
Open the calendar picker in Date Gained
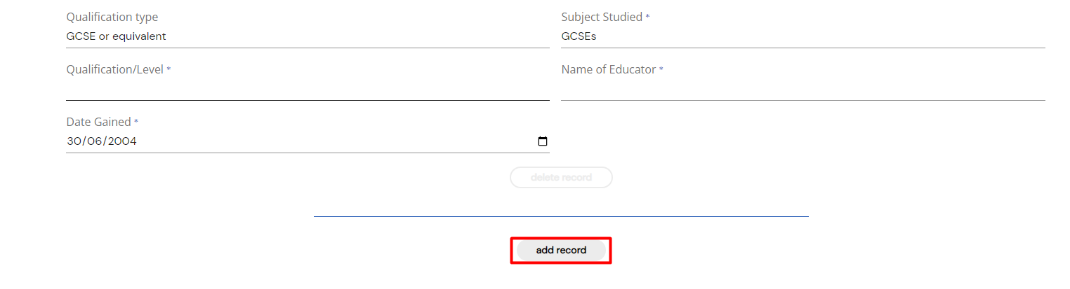tap(542, 141)
